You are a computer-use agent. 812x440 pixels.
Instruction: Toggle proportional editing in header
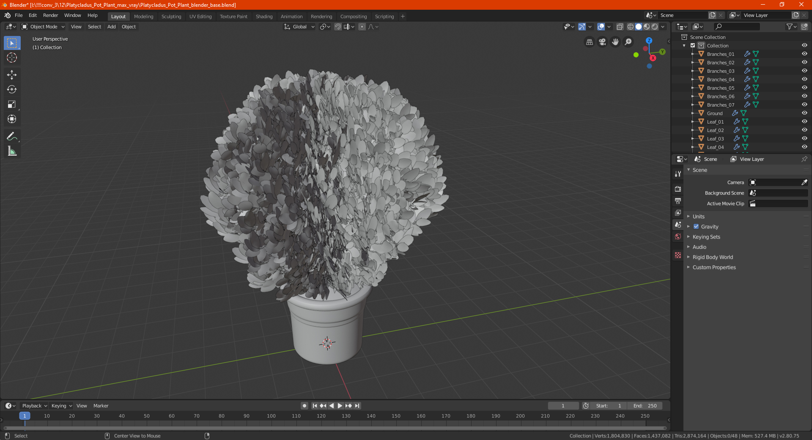[x=362, y=27]
